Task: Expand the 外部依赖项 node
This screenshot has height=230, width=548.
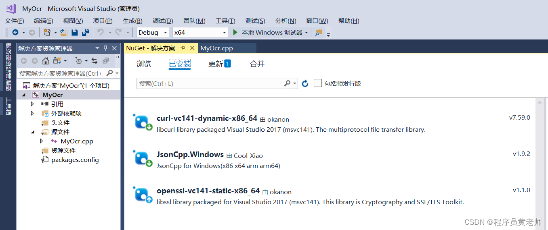Action: point(33,113)
